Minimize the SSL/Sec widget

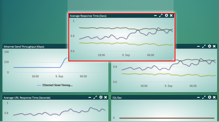coord(198,97)
